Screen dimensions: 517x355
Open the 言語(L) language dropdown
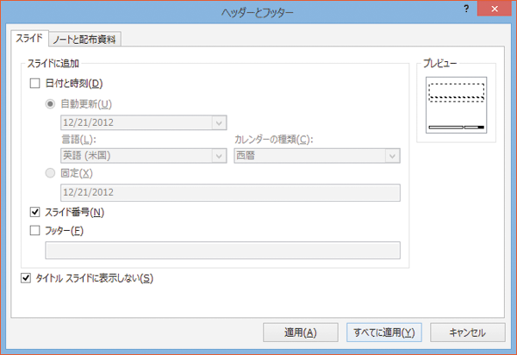[143, 156]
